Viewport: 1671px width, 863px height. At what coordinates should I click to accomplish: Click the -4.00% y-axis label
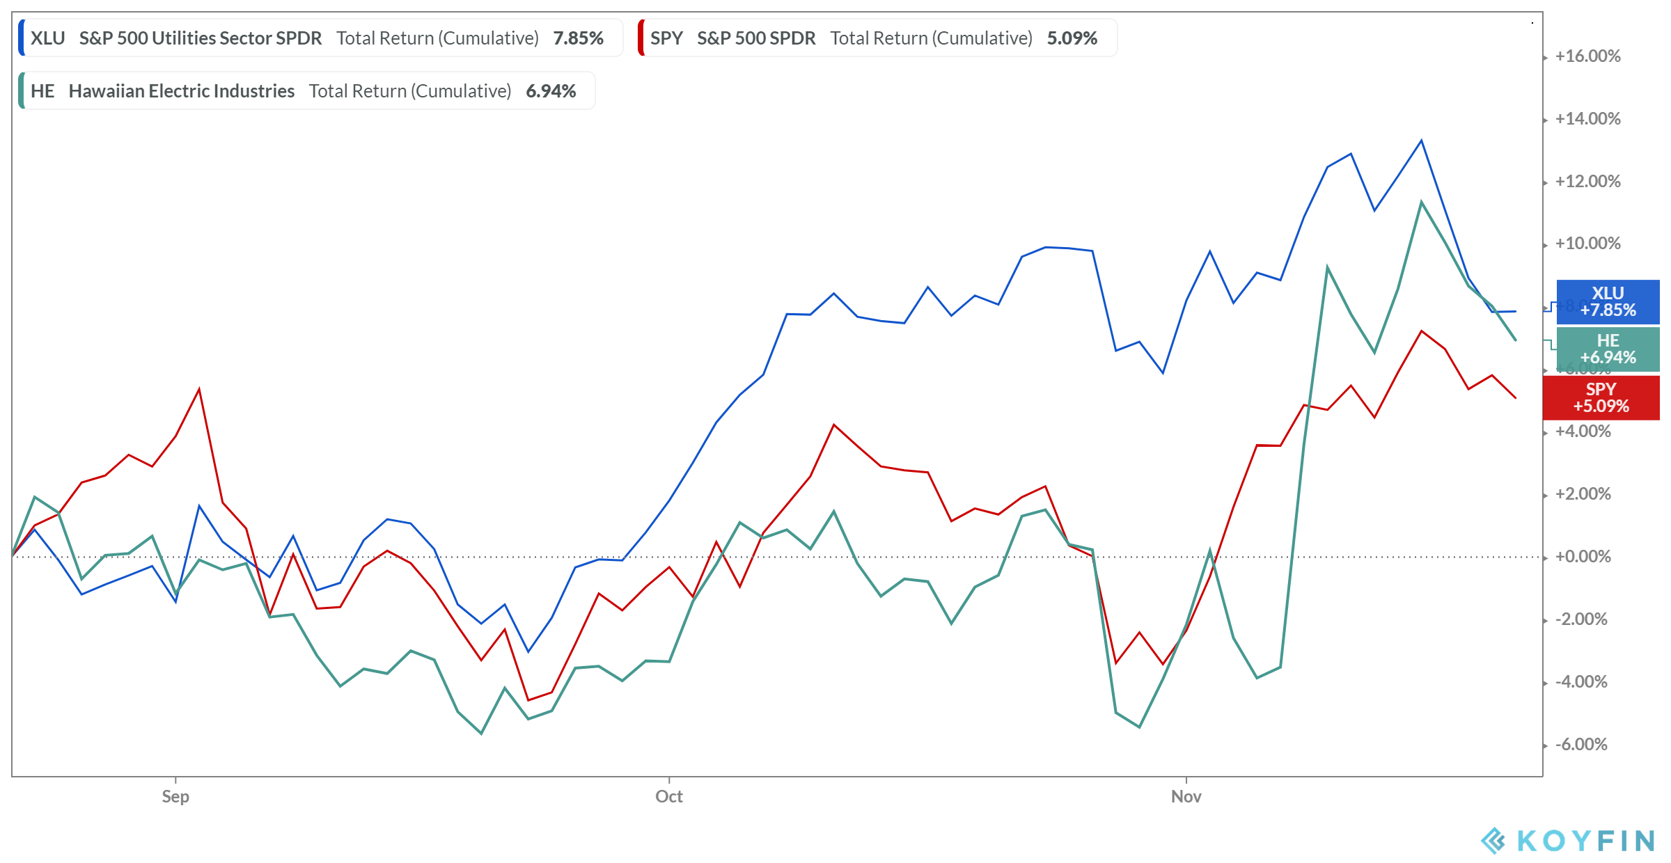tap(1582, 682)
